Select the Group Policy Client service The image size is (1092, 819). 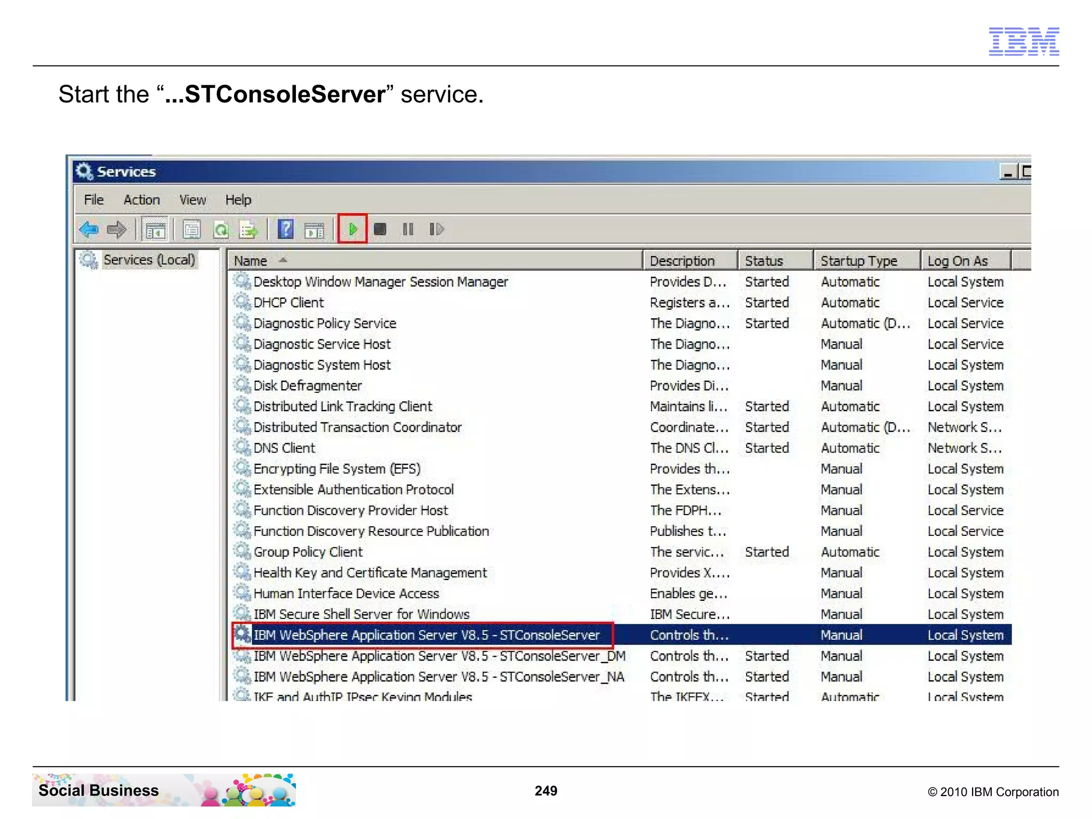(x=621, y=552)
